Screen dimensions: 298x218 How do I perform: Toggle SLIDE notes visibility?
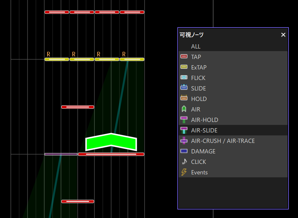pos(233,88)
